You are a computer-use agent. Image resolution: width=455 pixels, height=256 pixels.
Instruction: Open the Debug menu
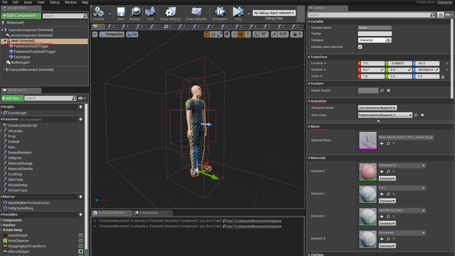tap(54, 2)
